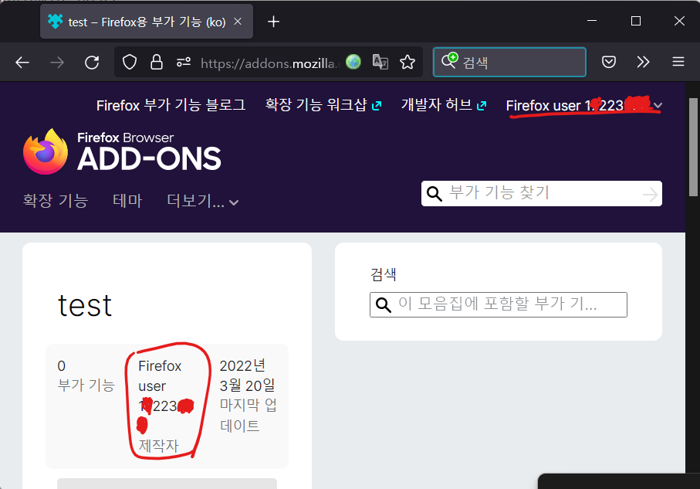Open the 확장 기능 section
This screenshot has height=489, width=700.
[x=56, y=201]
